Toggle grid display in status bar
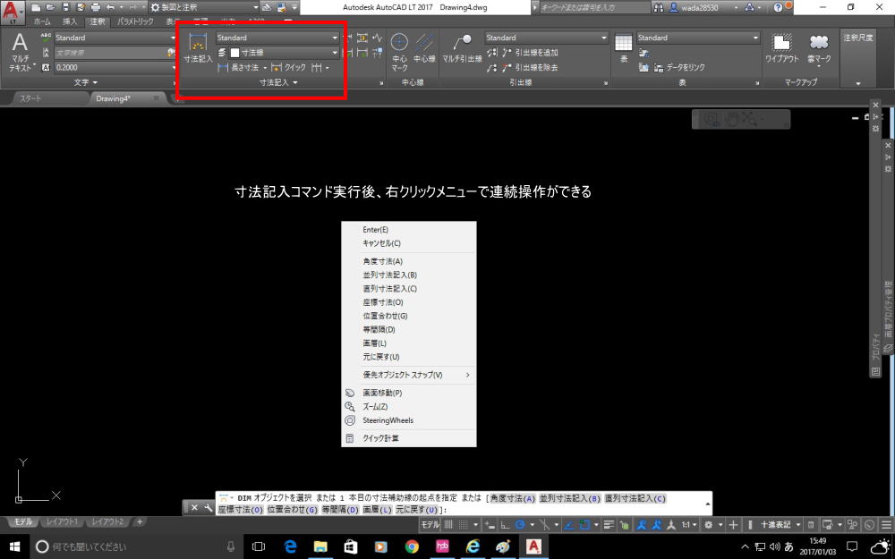 click(x=448, y=525)
